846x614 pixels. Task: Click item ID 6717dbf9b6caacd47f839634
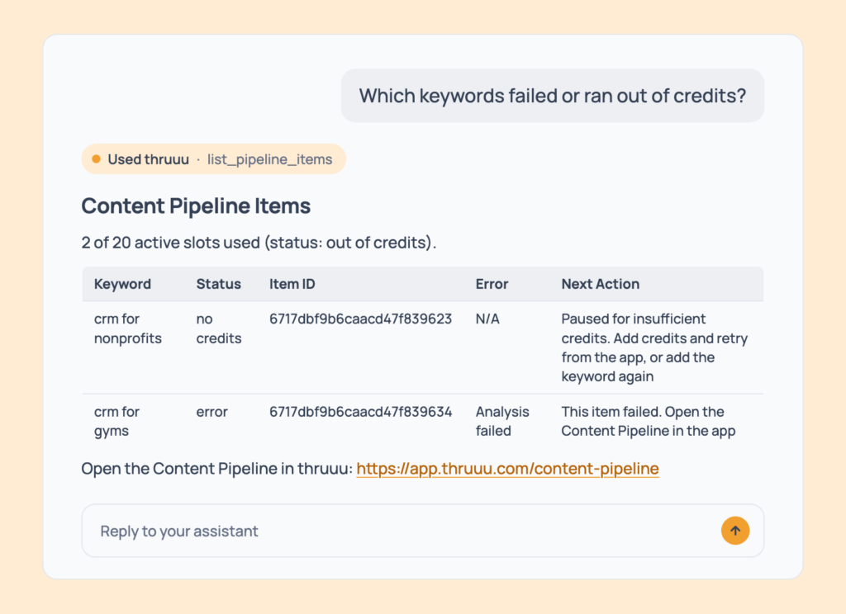(x=360, y=412)
